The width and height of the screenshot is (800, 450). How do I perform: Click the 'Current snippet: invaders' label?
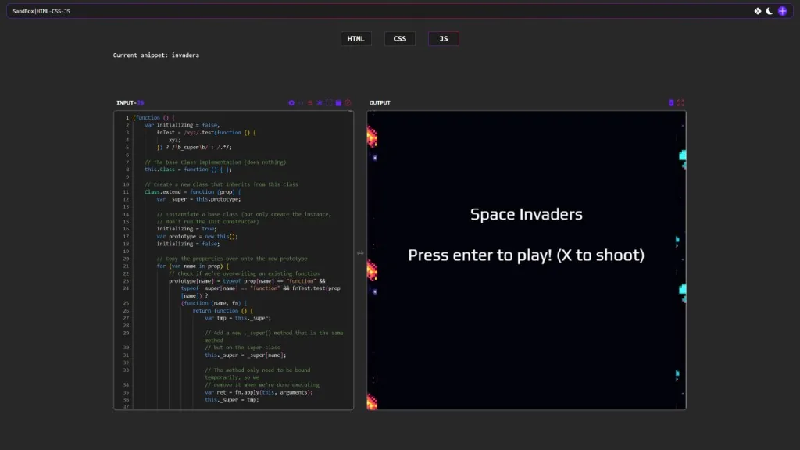pyautogui.click(x=156, y=55)
